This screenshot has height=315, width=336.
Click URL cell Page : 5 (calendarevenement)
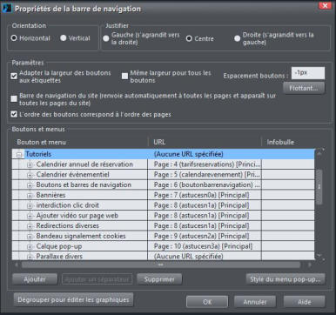205,175
